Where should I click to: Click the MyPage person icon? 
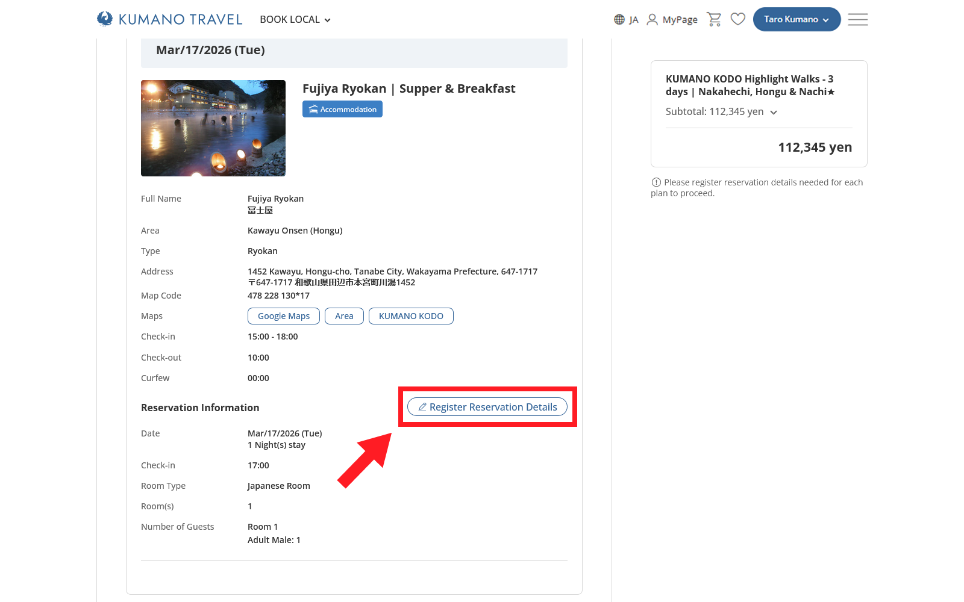click(652, 20)
